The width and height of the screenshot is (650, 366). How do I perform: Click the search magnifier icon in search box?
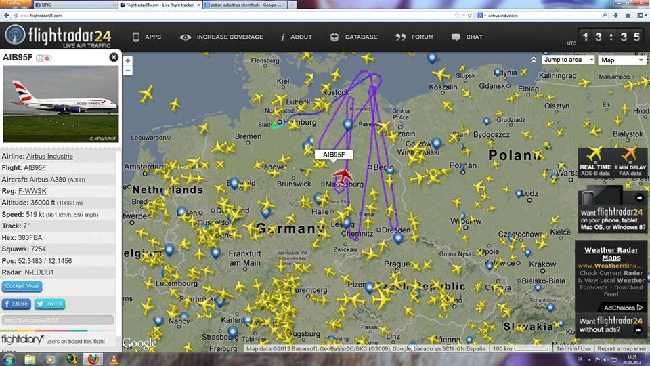604,16
